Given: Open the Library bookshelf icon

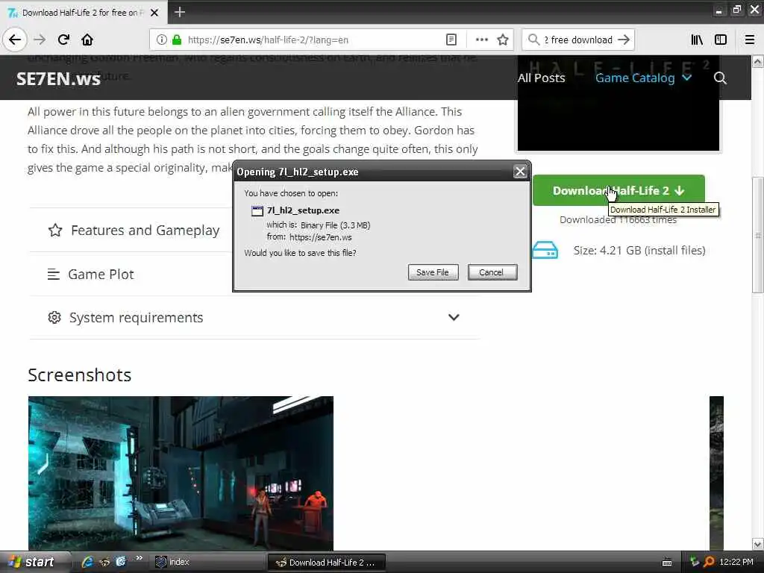Looking at the screenshot, I should pyautogui.click(x=697, y=40).
